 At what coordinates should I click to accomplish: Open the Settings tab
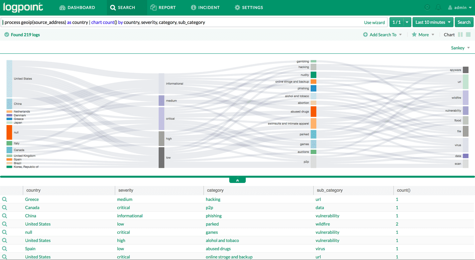click(x=249, y=8)
